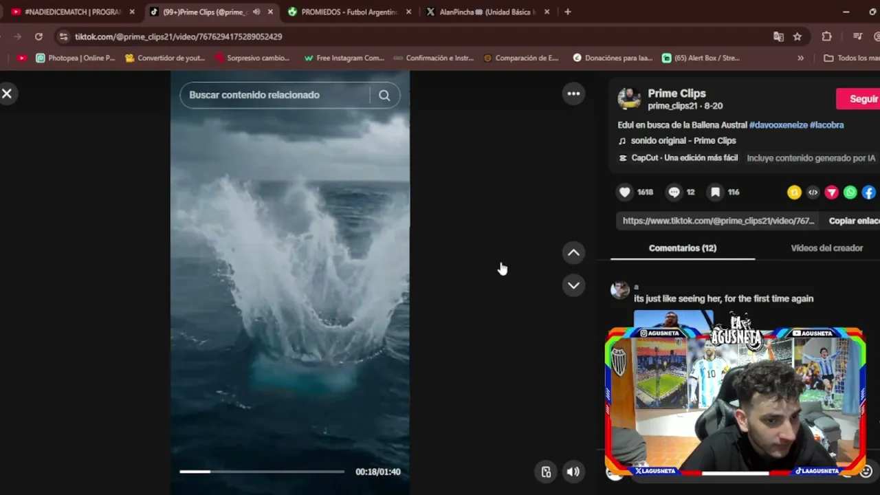Select the video URL text field
880x495 pixels.
(x=718, y=221)
